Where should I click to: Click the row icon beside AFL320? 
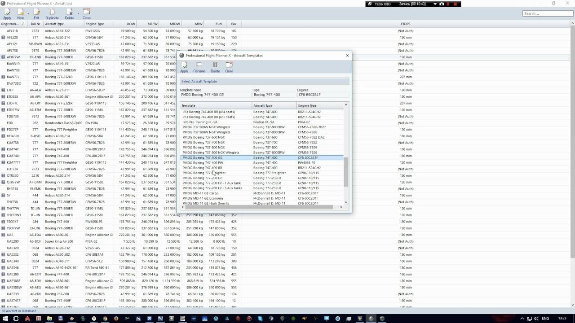point(3,38)
